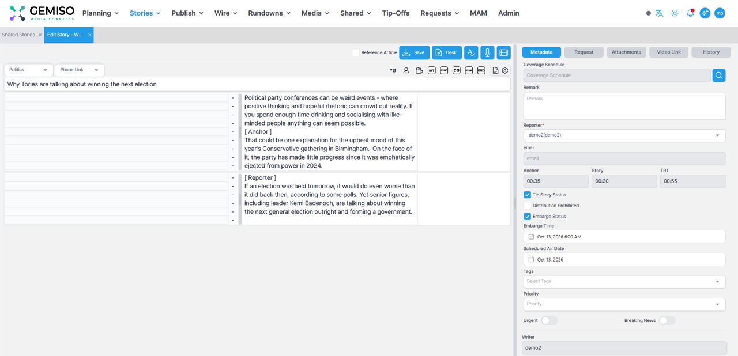Viewport: 738px width, 356px height.
Task: Open the Politics category dropdown
Action: (29, 70)
